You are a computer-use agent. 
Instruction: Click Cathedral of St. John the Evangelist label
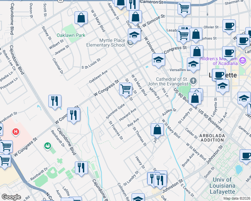168,81
